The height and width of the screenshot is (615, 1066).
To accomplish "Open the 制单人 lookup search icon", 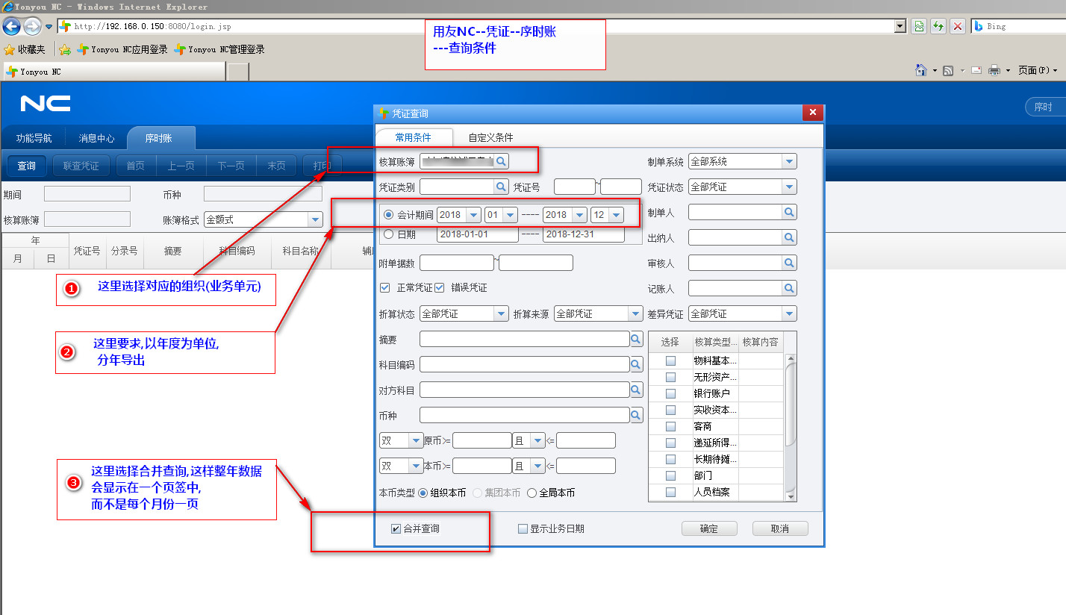I will click(789, 213).
